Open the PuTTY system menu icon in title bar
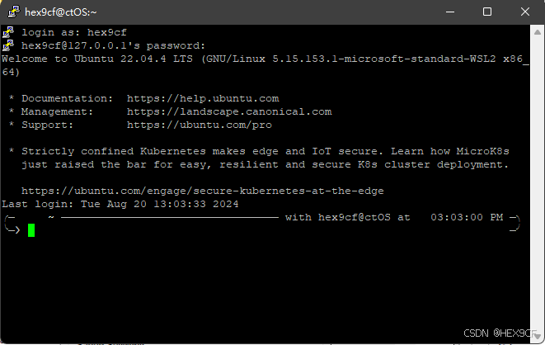Viewport: 545px width, 345px height. pyautogui.click(x=12, y=12)
